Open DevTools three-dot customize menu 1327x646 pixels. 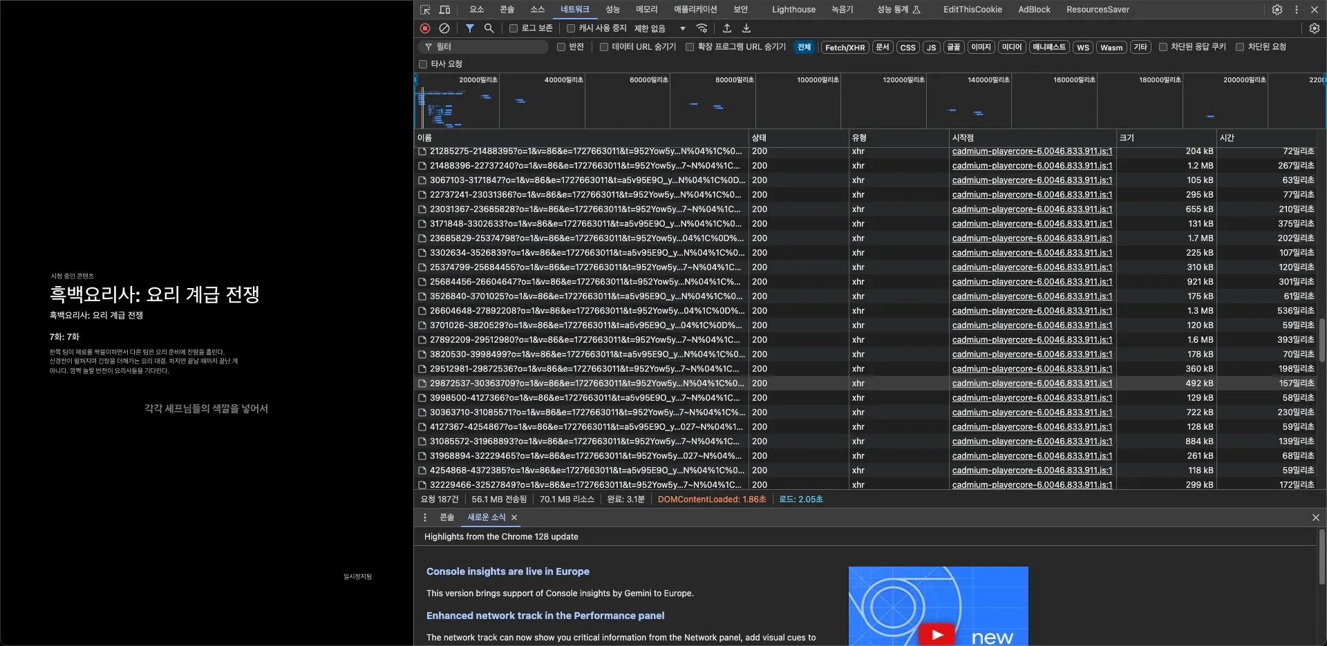coord(1297,10)
